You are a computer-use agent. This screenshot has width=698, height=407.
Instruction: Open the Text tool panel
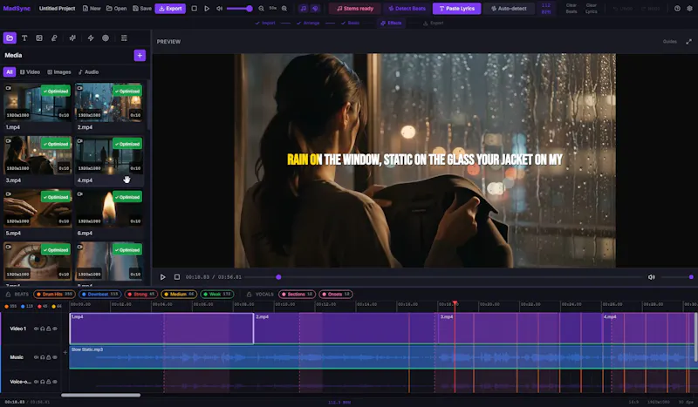point(24,37)
